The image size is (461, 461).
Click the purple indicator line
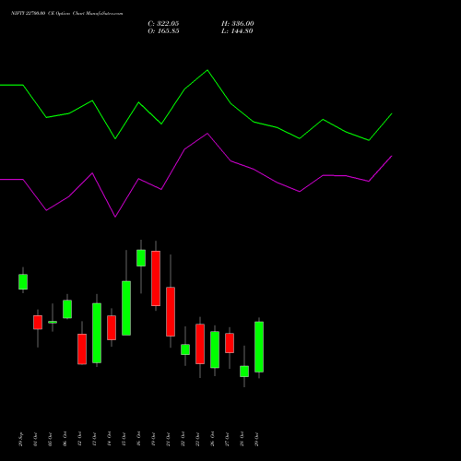click(x=195, y=175)
